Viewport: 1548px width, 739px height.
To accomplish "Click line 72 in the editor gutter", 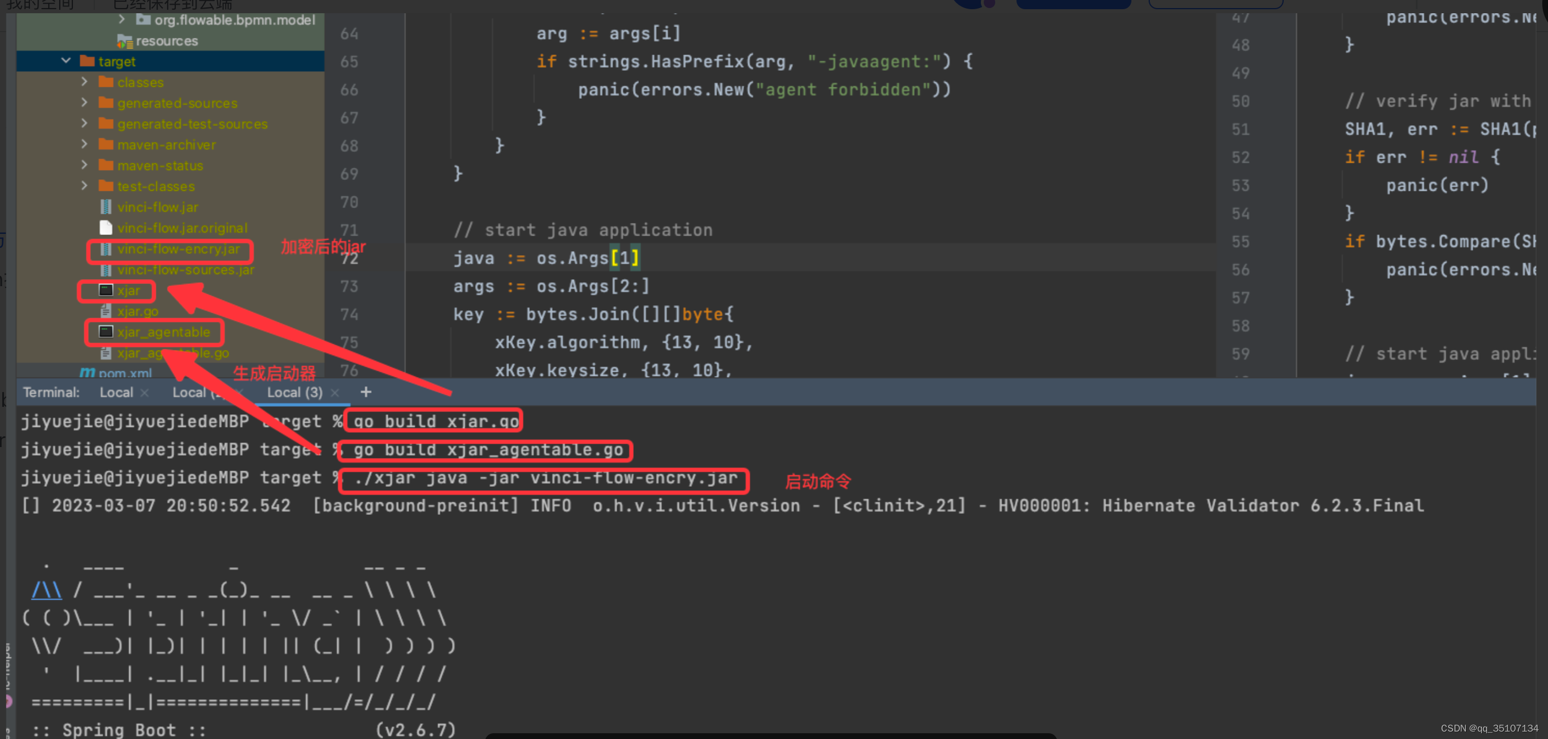I will click(349, 259).
